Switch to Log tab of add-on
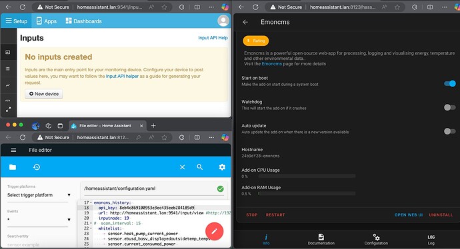 pyautogui.click(x=431, y=239)
